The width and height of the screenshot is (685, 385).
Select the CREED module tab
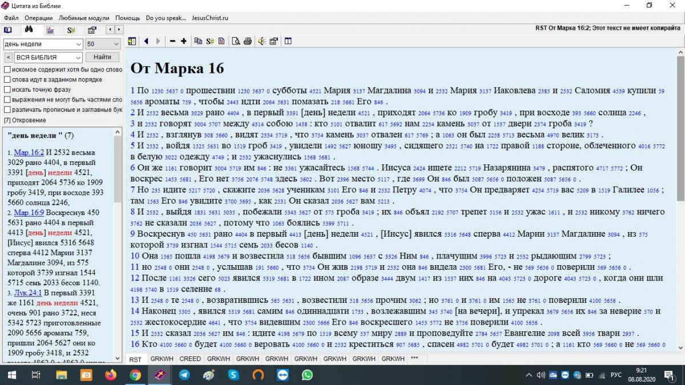(190, 359)
